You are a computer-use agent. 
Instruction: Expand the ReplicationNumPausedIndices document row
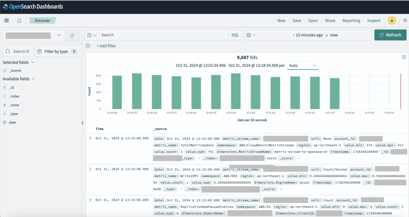coord(90,200)
